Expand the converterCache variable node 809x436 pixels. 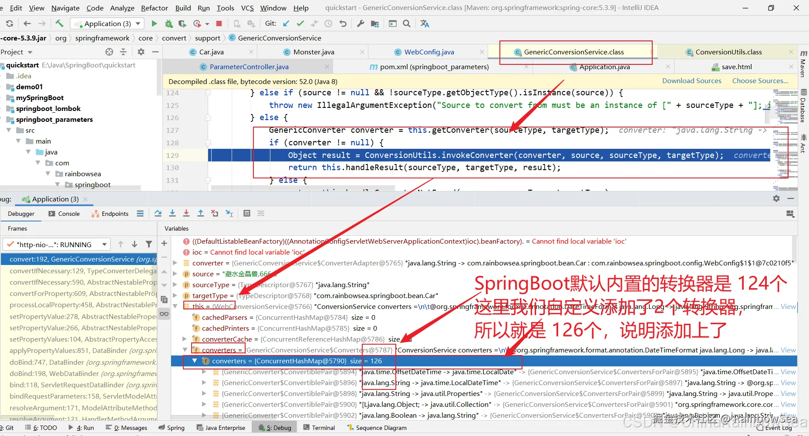185,339
